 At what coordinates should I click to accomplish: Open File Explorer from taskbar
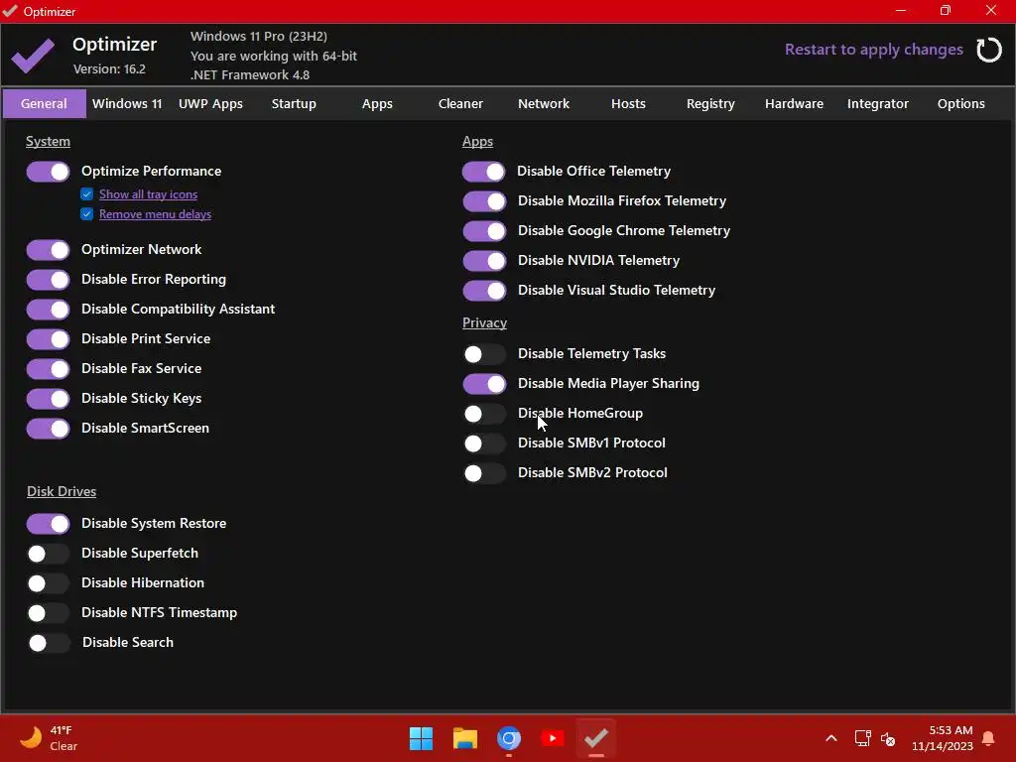click(464, 738)
